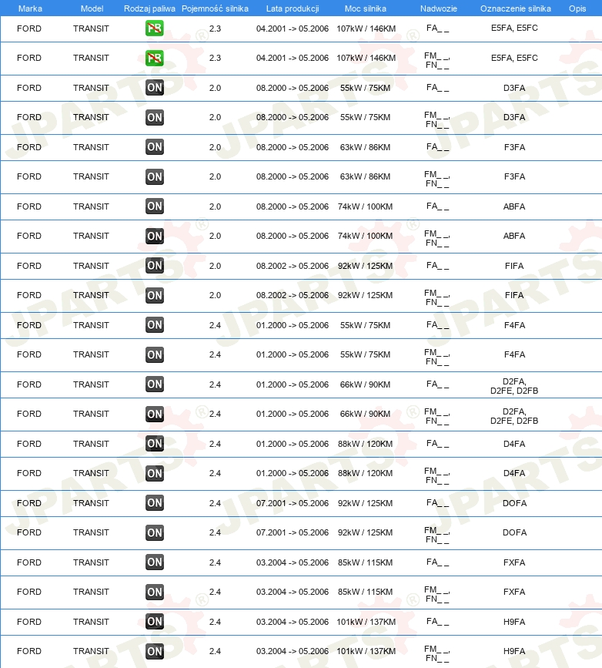Click 107kW / 146KM in the FM__, FN__ row
The width and height of the screenshot is (602, 668).
pyautogui.click(x=366, y=58)
